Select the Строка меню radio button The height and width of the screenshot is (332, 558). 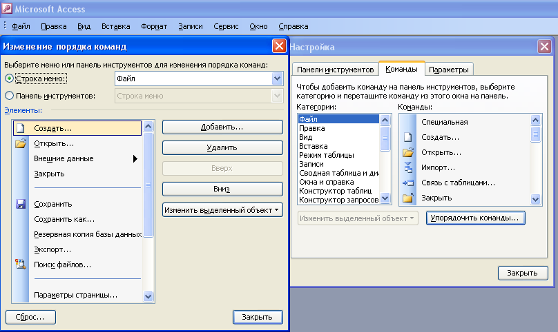point(9,79)
